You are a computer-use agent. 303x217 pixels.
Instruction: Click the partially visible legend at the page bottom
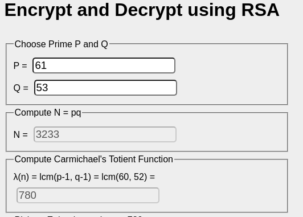pyautogui.click(x=78, y=215)
